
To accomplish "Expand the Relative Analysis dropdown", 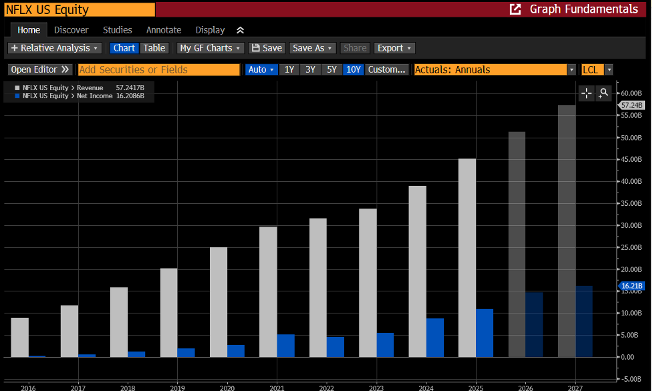I will click(55, 48).
